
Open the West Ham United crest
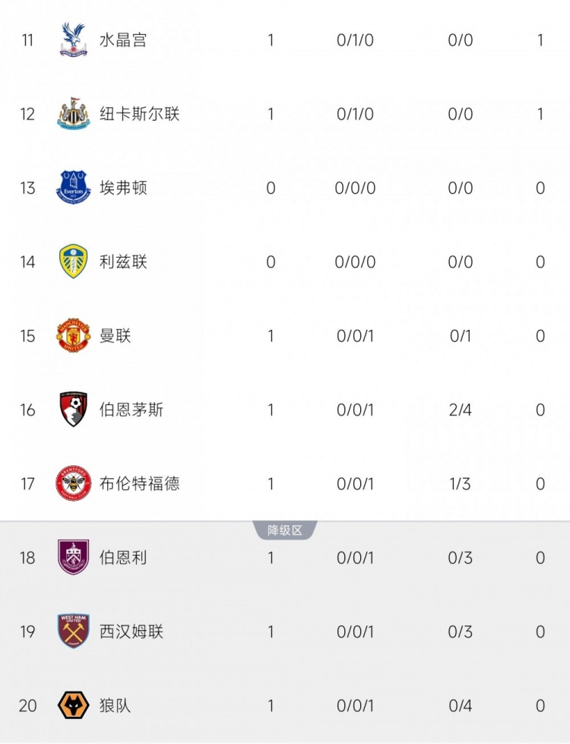pos(74,631)
